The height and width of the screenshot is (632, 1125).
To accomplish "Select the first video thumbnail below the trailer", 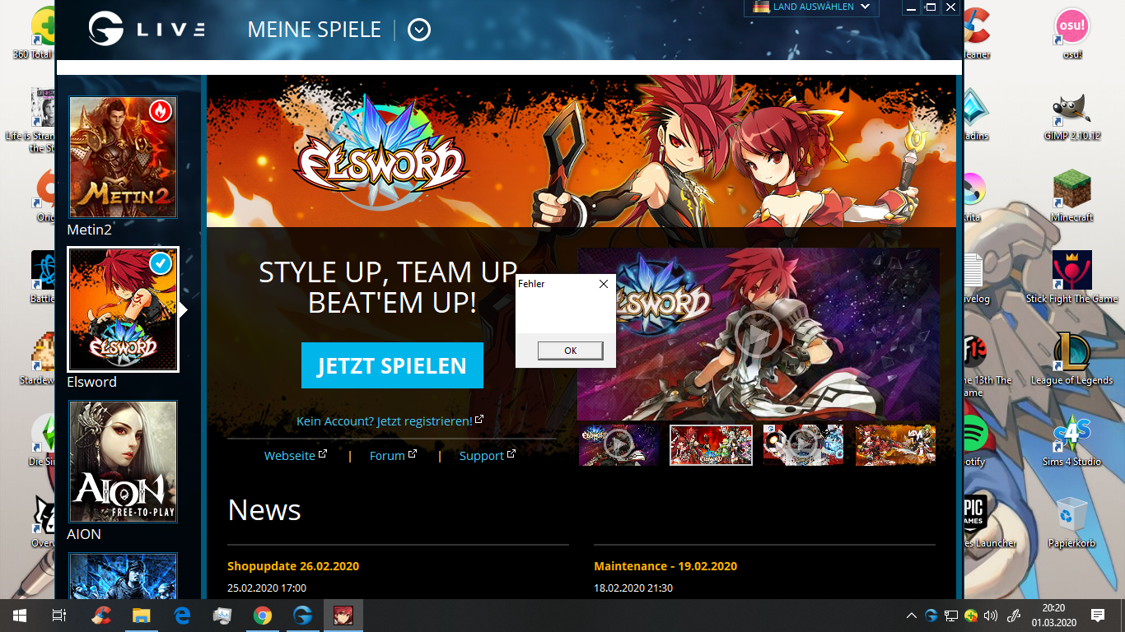I will pyautogui.click(x=619, y=445).
